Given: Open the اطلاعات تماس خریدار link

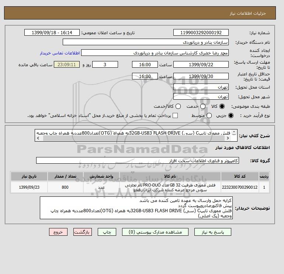Looking at the screenshot, I should point(60,53).
